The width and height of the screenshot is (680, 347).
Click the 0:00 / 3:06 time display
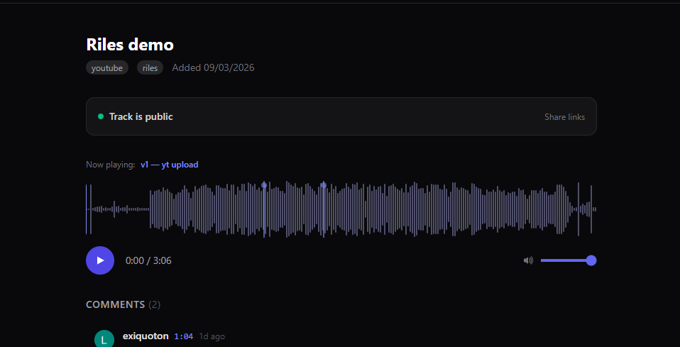[x=148, y=260]
